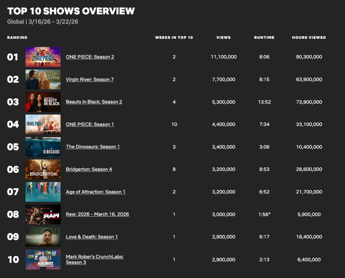Viewport: 345px width, 278px height.
Task: Click the Age of Attraction thumbnail
Action: click(x=43, y=192)
